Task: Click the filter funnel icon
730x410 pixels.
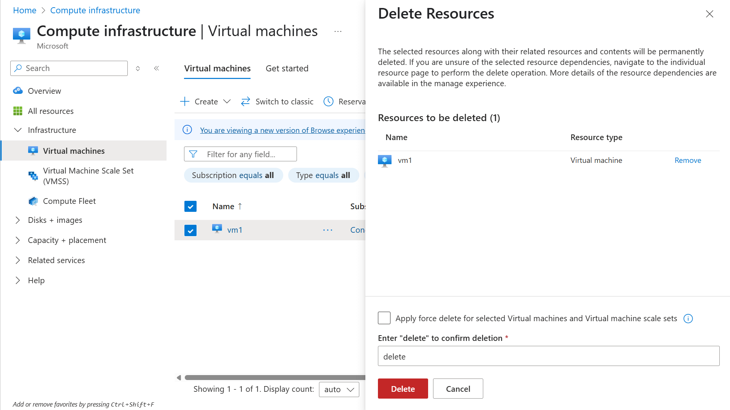Action: (193, 154)
